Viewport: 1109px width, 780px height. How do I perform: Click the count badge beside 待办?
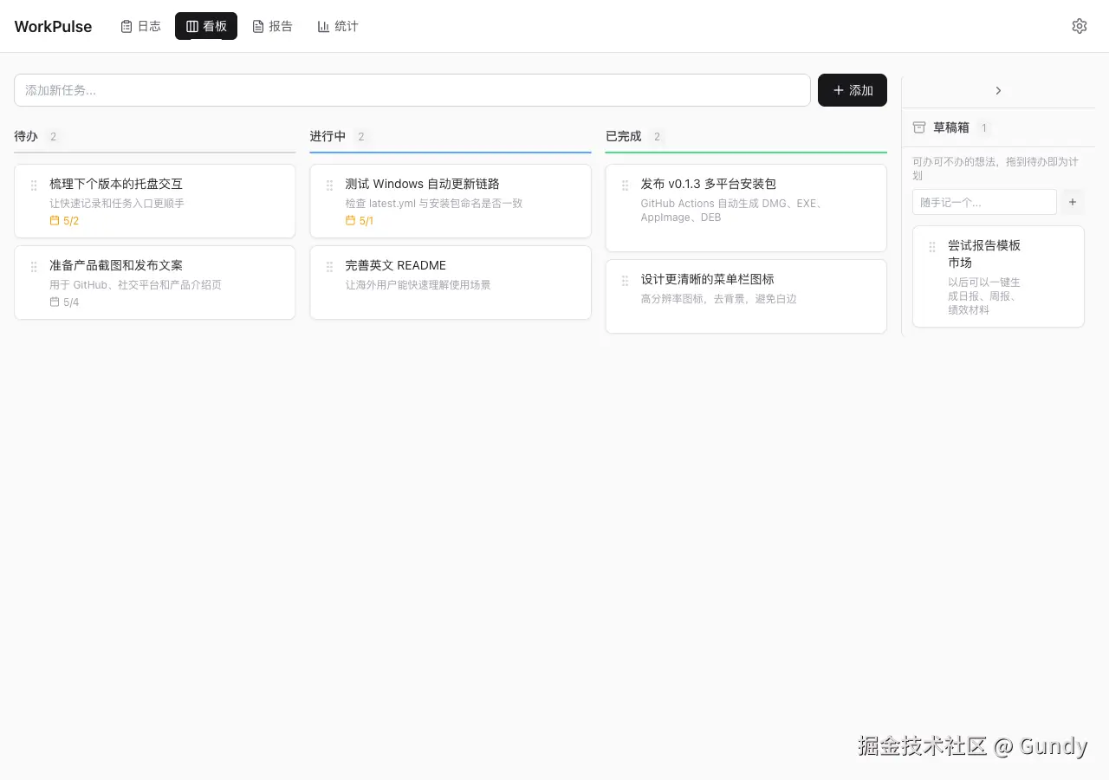(53, 137)
